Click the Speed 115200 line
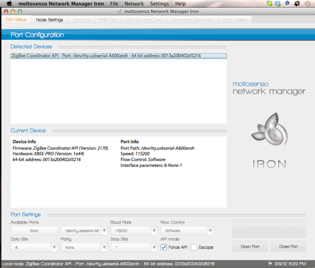 (x=135, y=154)
